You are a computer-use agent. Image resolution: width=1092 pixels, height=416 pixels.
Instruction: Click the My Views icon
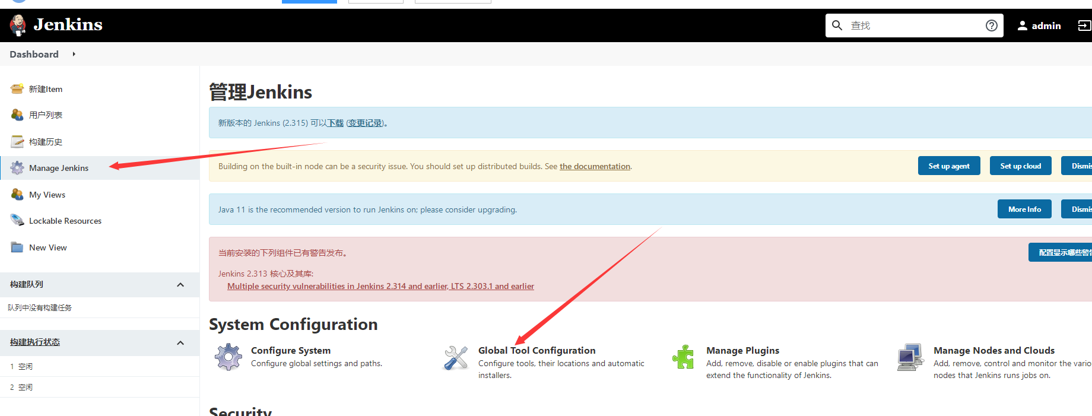(17, 195)
